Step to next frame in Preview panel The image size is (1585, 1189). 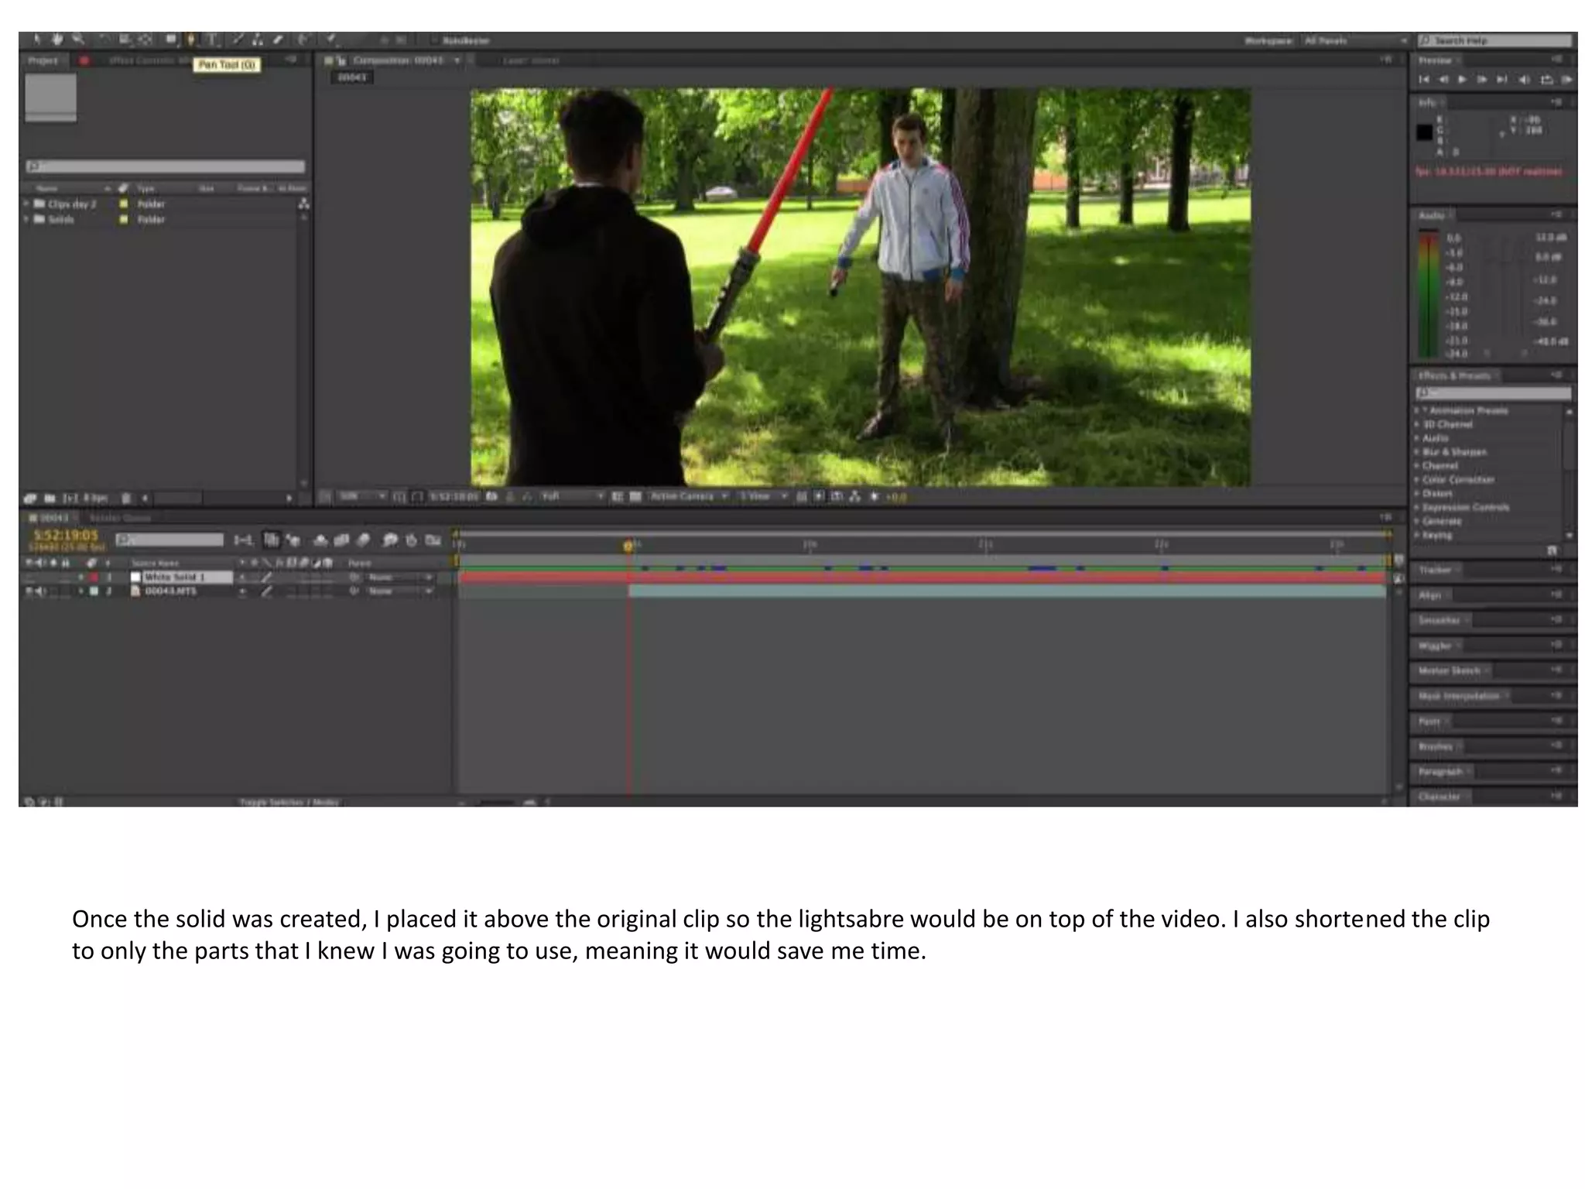click(1482, 79)
